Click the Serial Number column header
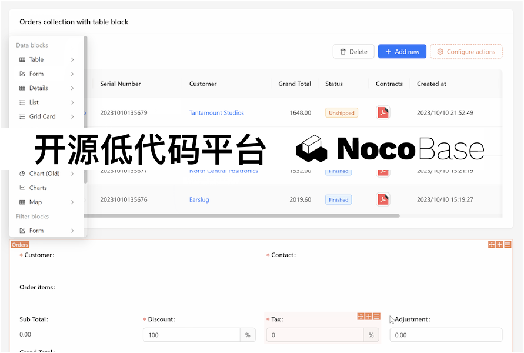 121,84
